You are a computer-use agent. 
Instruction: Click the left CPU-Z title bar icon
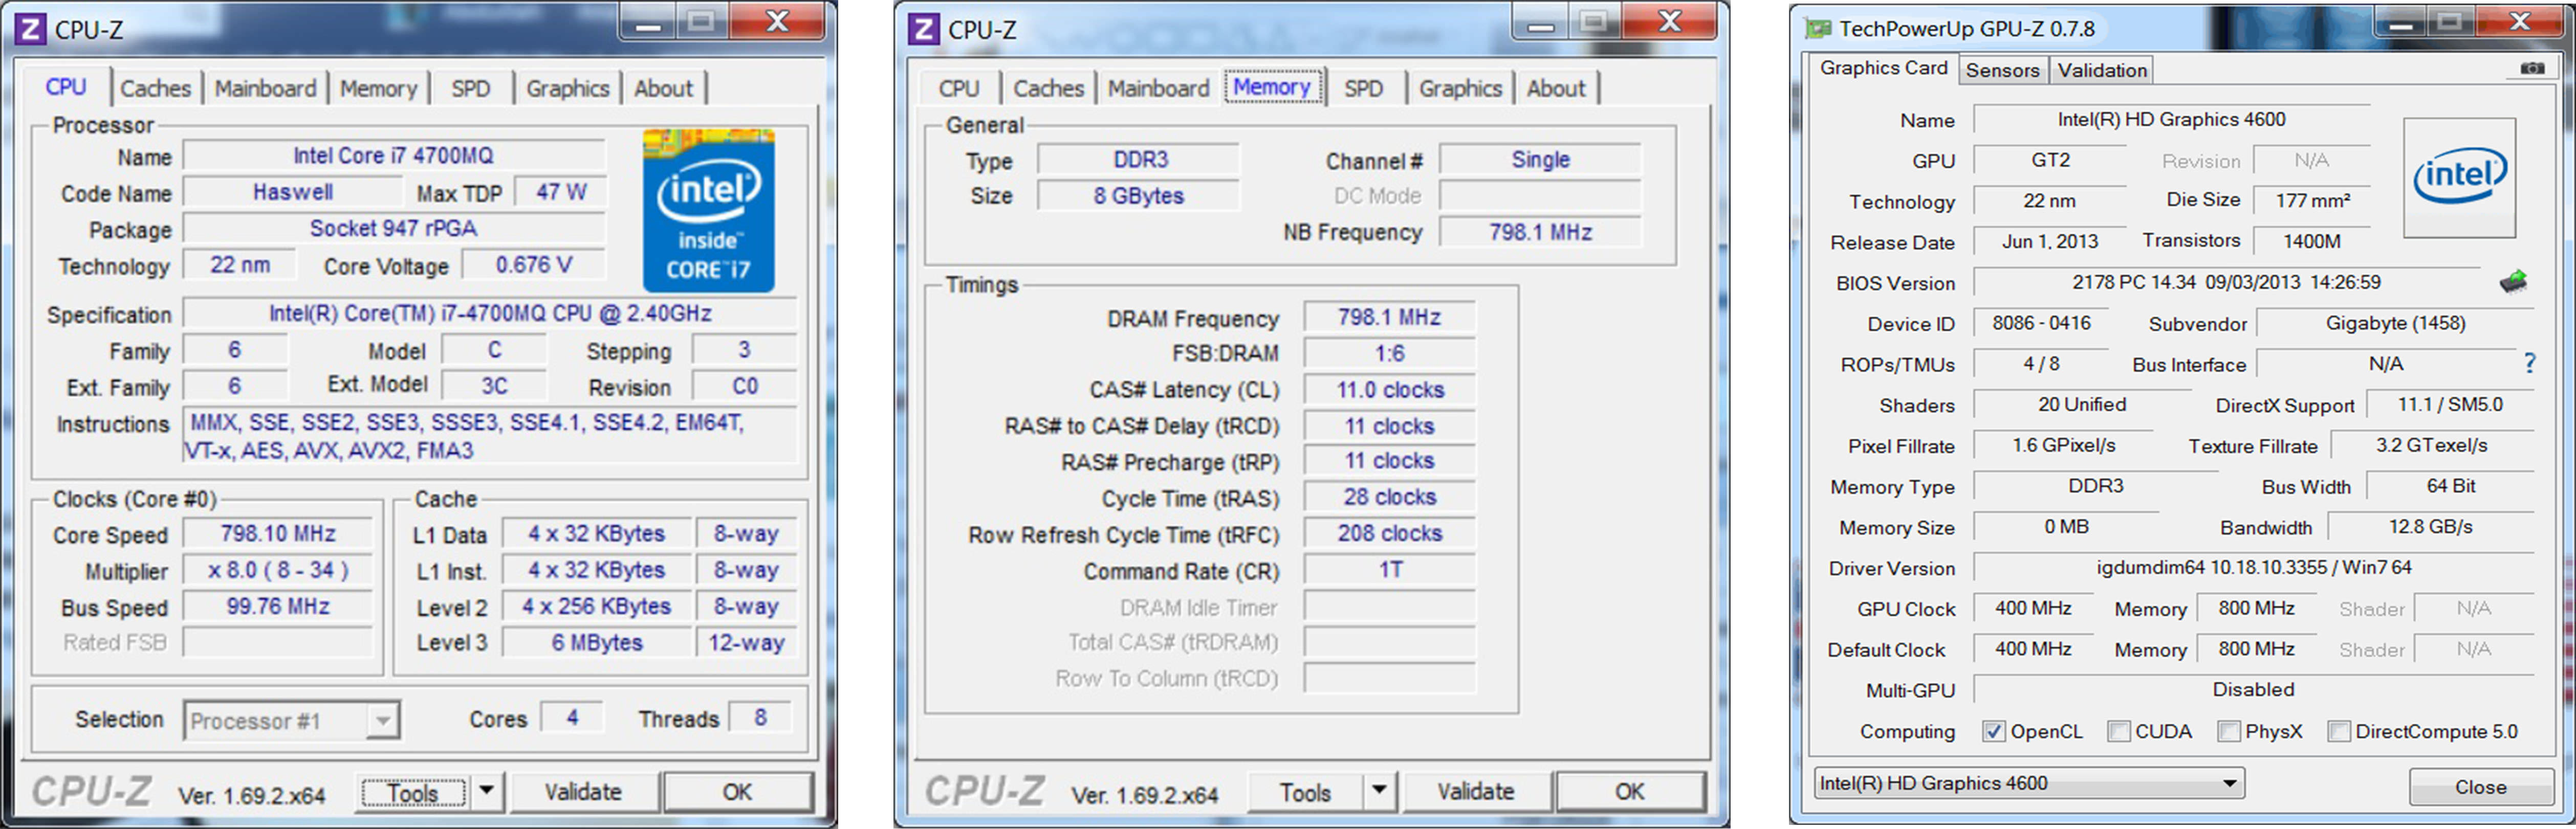tap(30, 28)
